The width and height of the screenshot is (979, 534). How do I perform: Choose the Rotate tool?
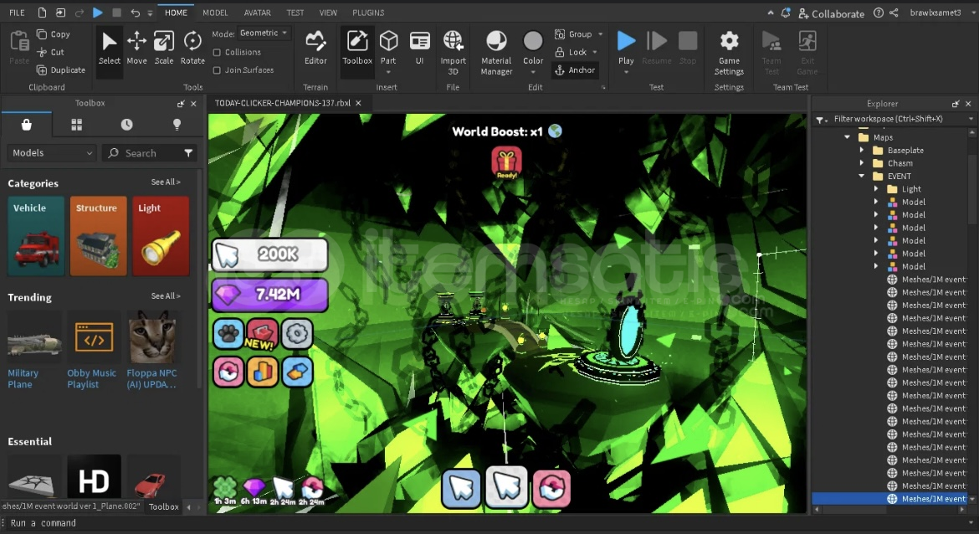coord(192,48)
